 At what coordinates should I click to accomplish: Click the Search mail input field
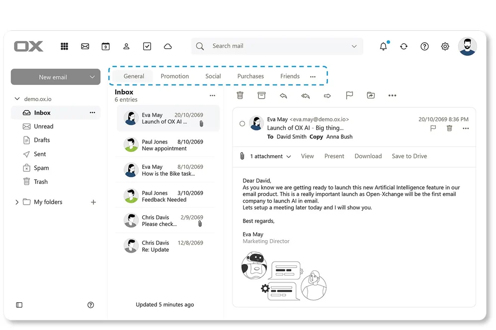click(278, 46)
